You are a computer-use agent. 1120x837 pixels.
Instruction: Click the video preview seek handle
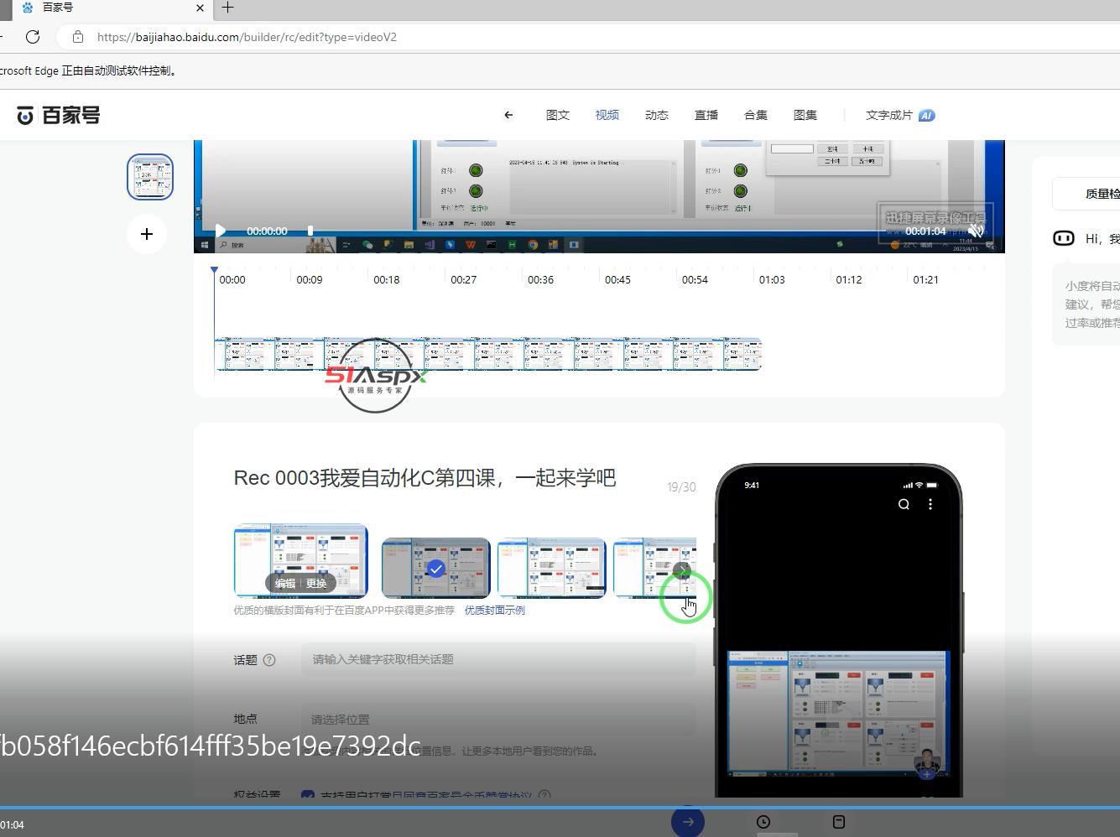310,231
